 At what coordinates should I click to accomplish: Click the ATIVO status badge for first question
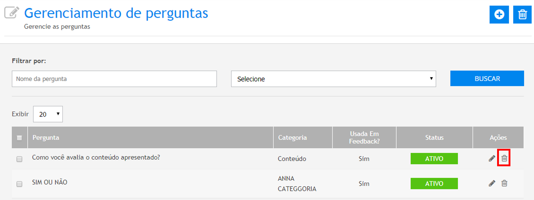coord(434,159)
